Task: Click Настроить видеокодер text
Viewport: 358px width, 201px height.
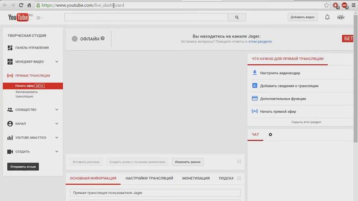Action: 280,73
